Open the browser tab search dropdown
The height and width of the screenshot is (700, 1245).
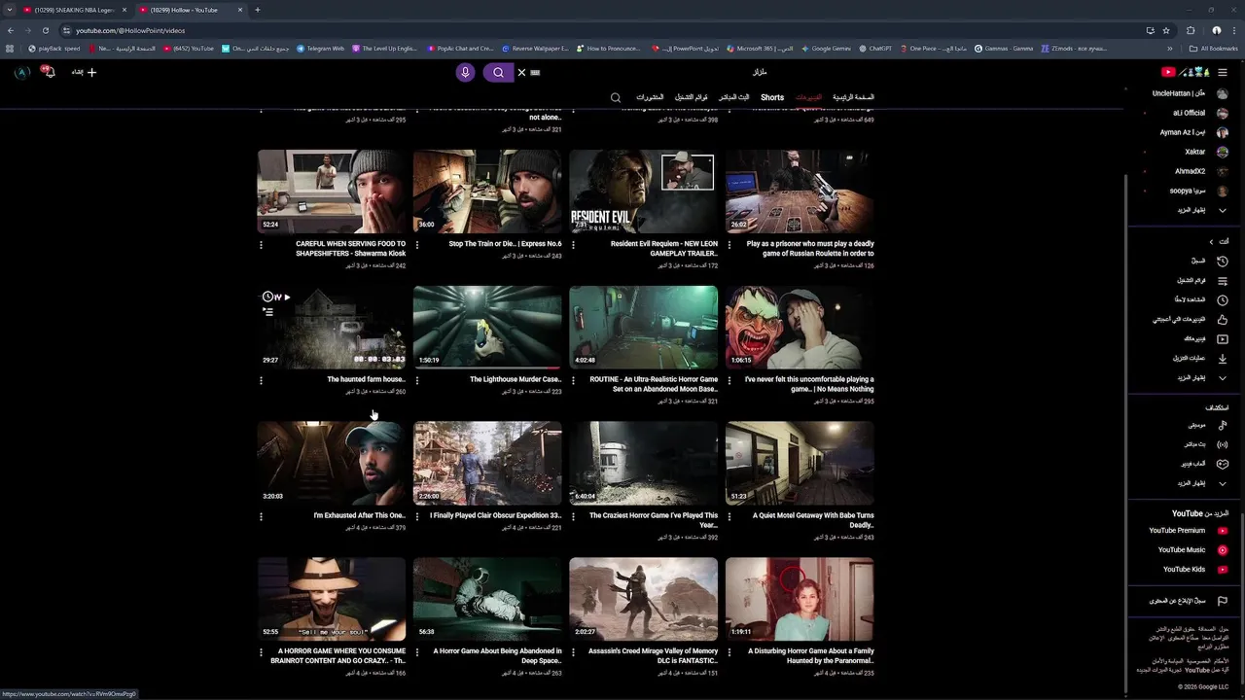coord(10,10)
